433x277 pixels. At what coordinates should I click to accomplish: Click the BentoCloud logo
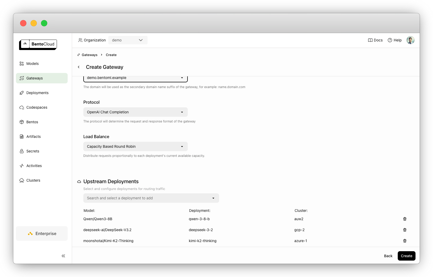pyautogui.click(x=38, y=45)
